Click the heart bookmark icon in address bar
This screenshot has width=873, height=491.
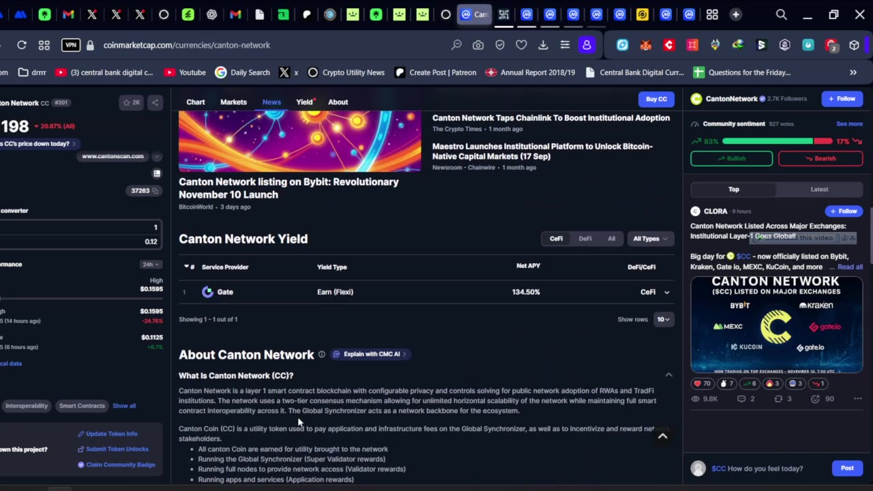pyautogui.click(x=521, y=45)
